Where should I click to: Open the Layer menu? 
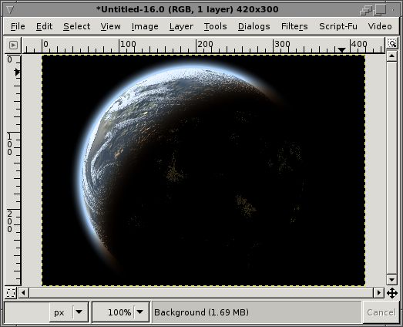coord(181,26)
